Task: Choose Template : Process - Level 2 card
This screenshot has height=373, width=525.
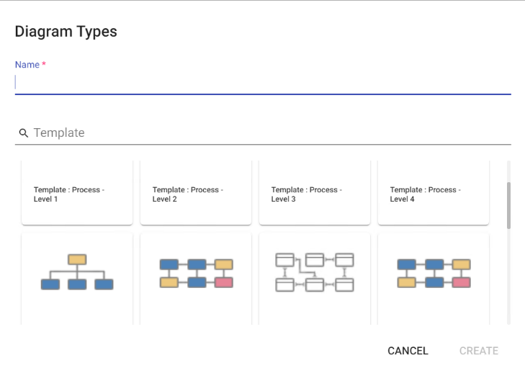Action: pos(196,193)
